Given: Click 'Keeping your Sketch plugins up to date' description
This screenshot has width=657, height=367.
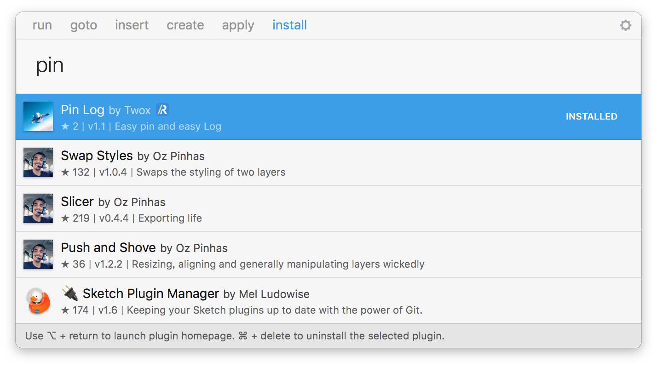Looking at the screenshot, I should 275,310.
